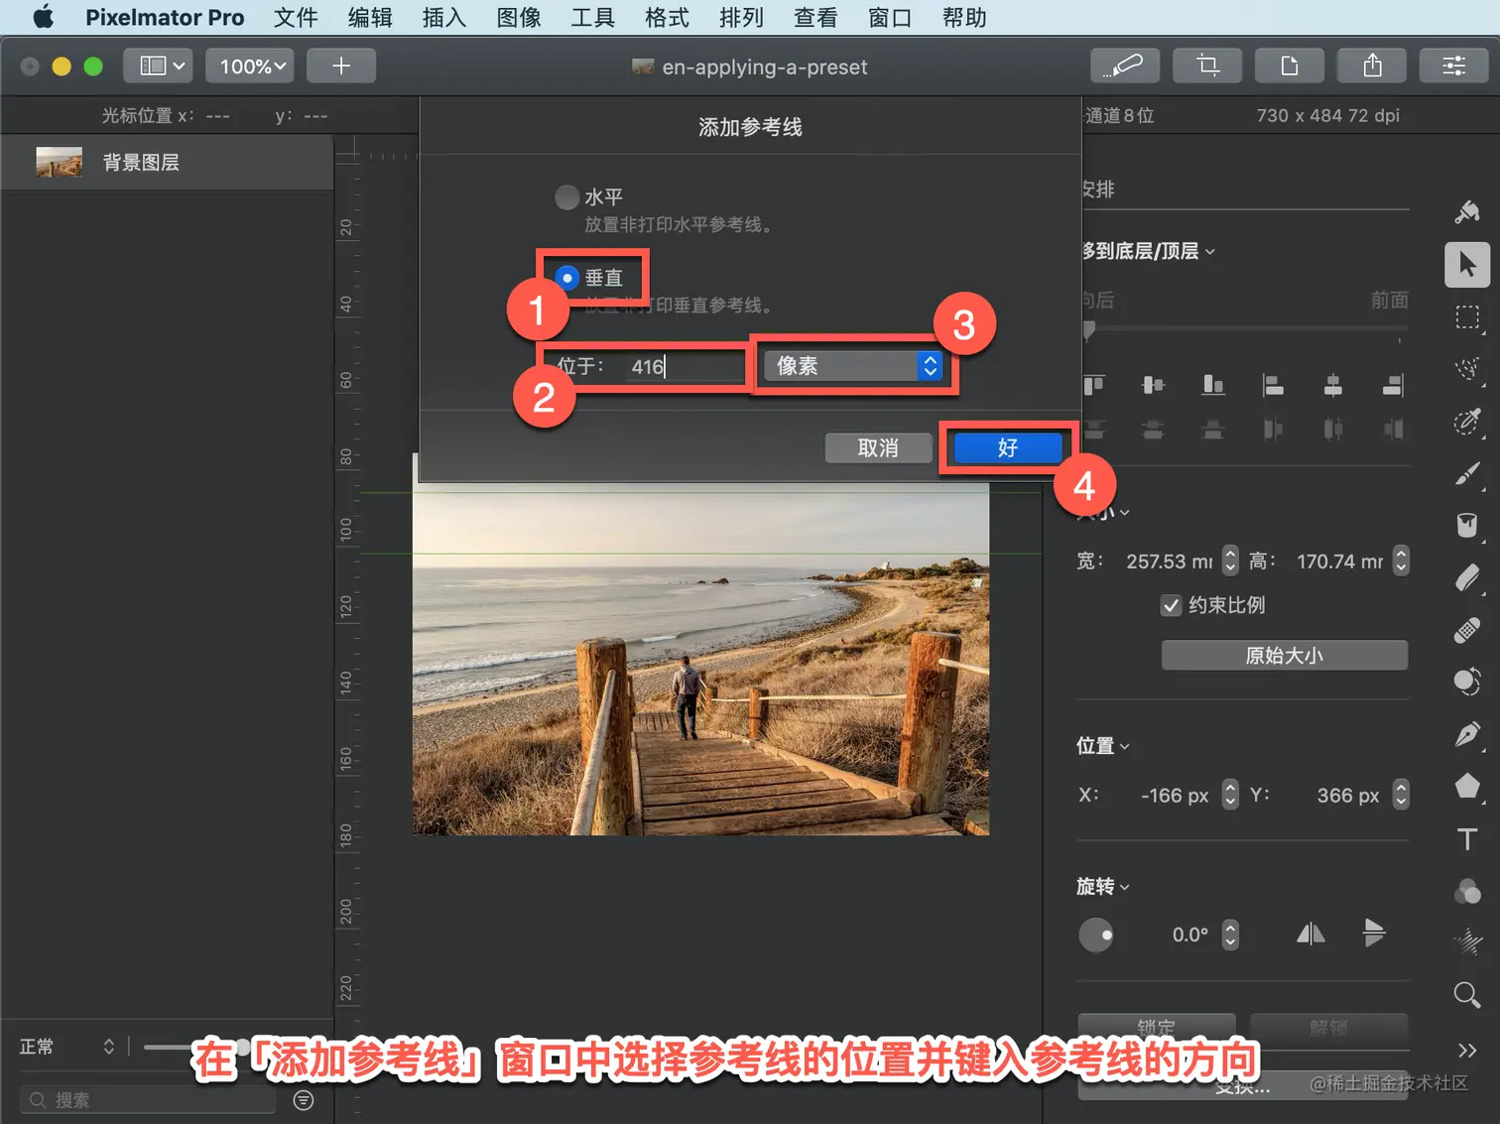The image size is (1500, 1124).
Task: Show more tools via double chevron
Action: [x=1467, y=1050]
